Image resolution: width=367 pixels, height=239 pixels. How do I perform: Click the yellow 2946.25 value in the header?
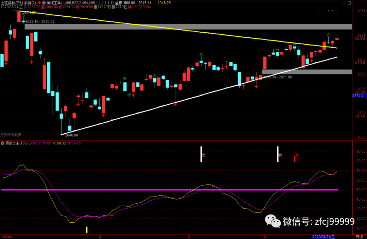[x=163, y=3]
